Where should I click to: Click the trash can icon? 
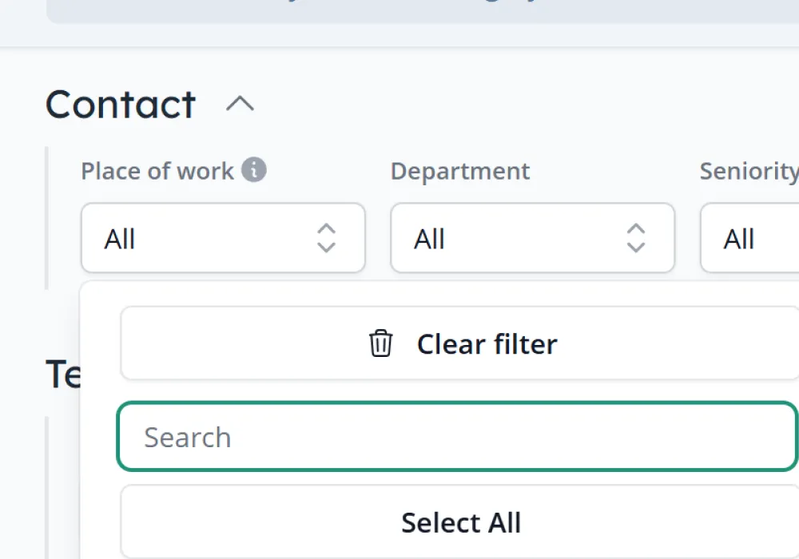pyautogui.click(x=380, y=343)
